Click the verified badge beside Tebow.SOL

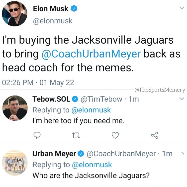click(x=75, y=99)
